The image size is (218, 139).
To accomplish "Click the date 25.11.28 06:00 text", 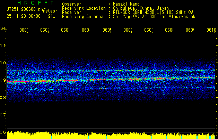I will (24, 16).
